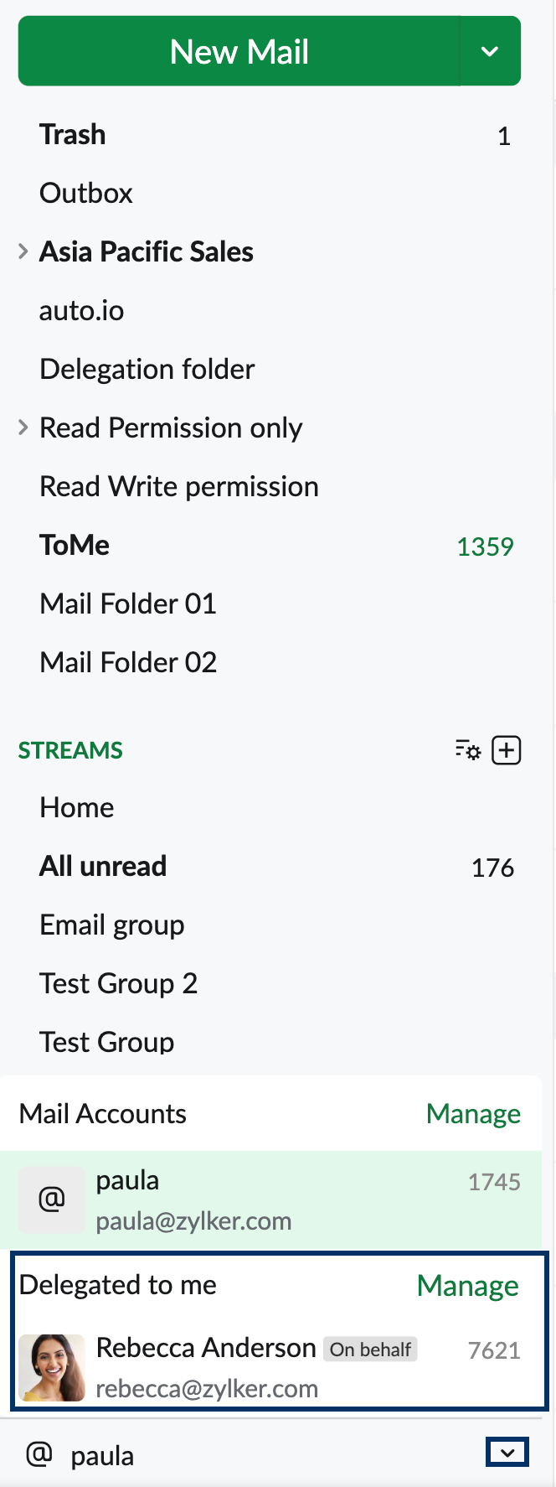Viewport: 556px width, 1487px height.
Task: Open the Trash folder
Action: tap(73, 135)
